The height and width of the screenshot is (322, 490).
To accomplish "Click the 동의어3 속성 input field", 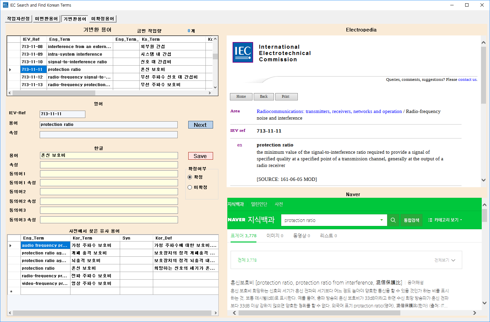I will pos(109,220).
